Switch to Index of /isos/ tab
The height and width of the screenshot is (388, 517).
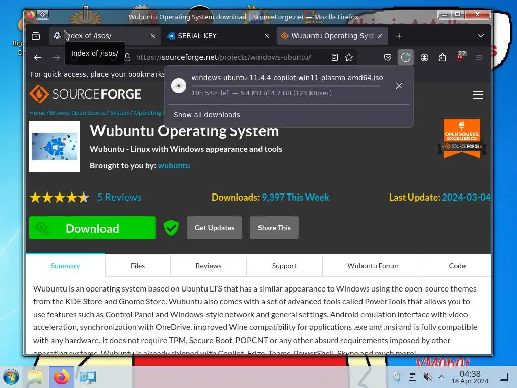[105, 36]
